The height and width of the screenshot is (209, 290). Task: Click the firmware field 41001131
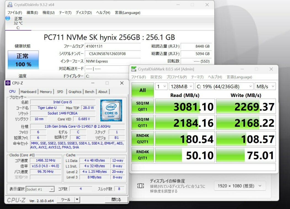click(113, 46)
